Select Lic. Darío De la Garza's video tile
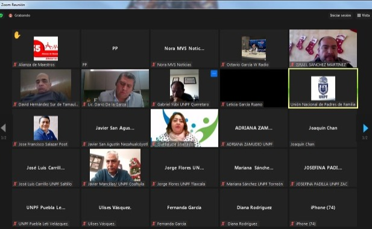 pyautogui.click(x=115, y=88)
